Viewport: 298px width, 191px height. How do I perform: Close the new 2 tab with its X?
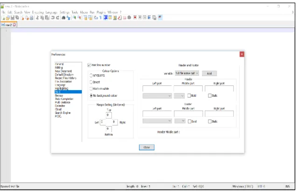point(14,25)
